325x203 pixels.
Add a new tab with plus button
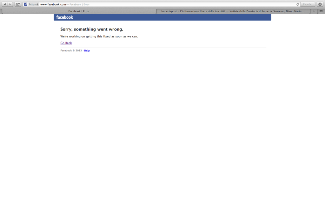[314, 11]
